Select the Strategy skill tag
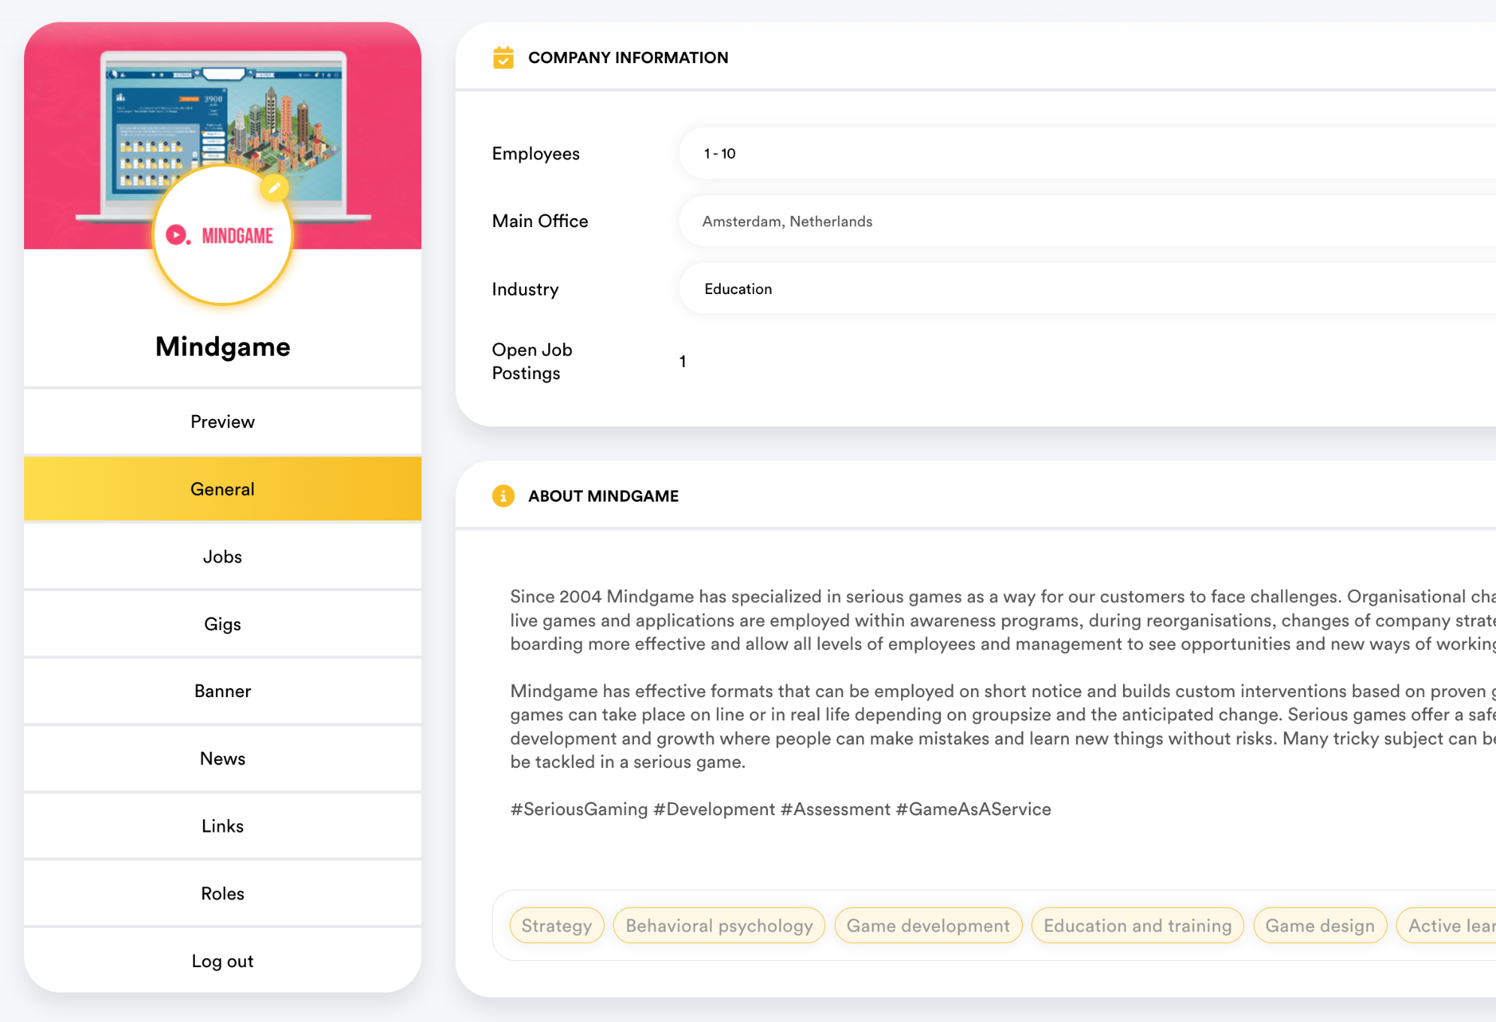The width and height of the screenshot is (1496, 1022). (x=557, y=925)
